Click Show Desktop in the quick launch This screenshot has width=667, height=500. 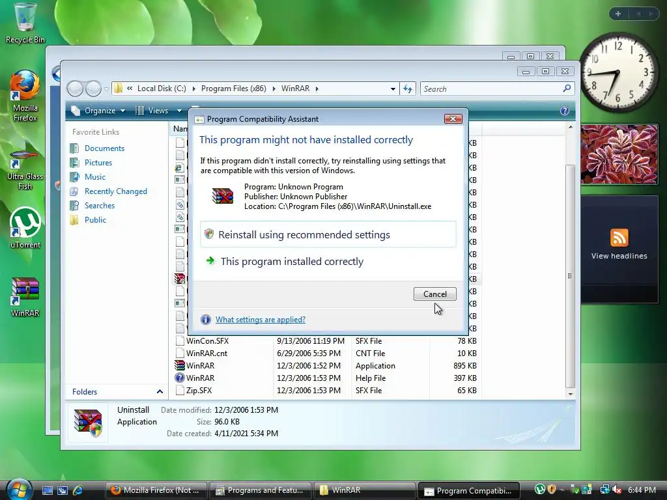[x=47, y=490]
